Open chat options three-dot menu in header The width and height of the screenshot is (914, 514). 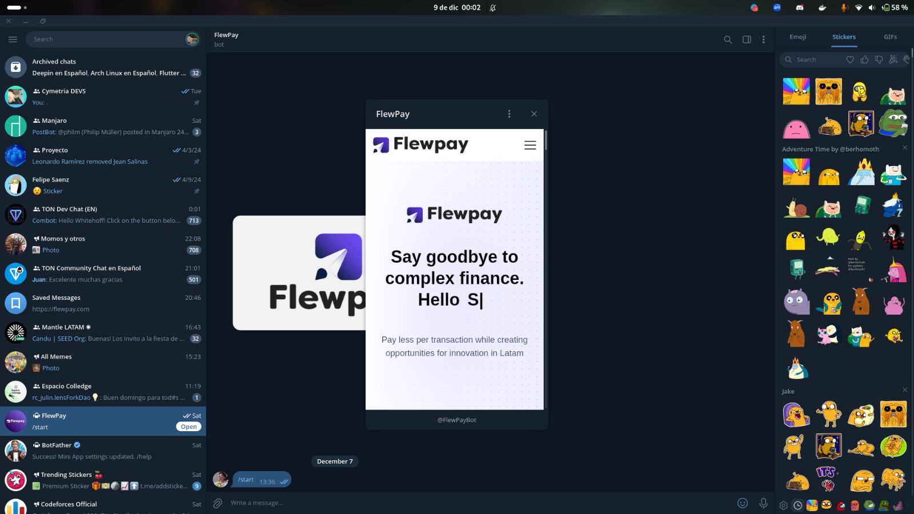point(764,39)
